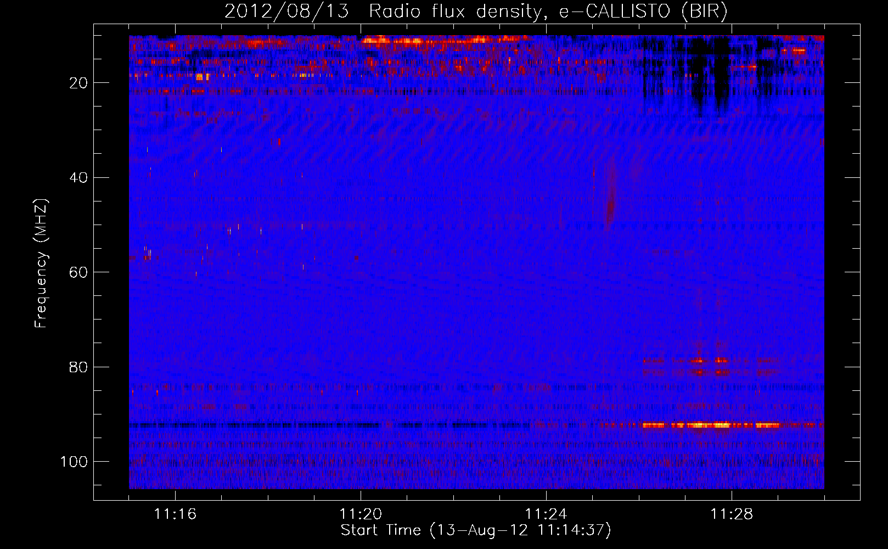Image resolution: width=888 pixels, height=549 pixels.
Task: Click the 11:20 time tick label
Action: click(x=361, y=514)
